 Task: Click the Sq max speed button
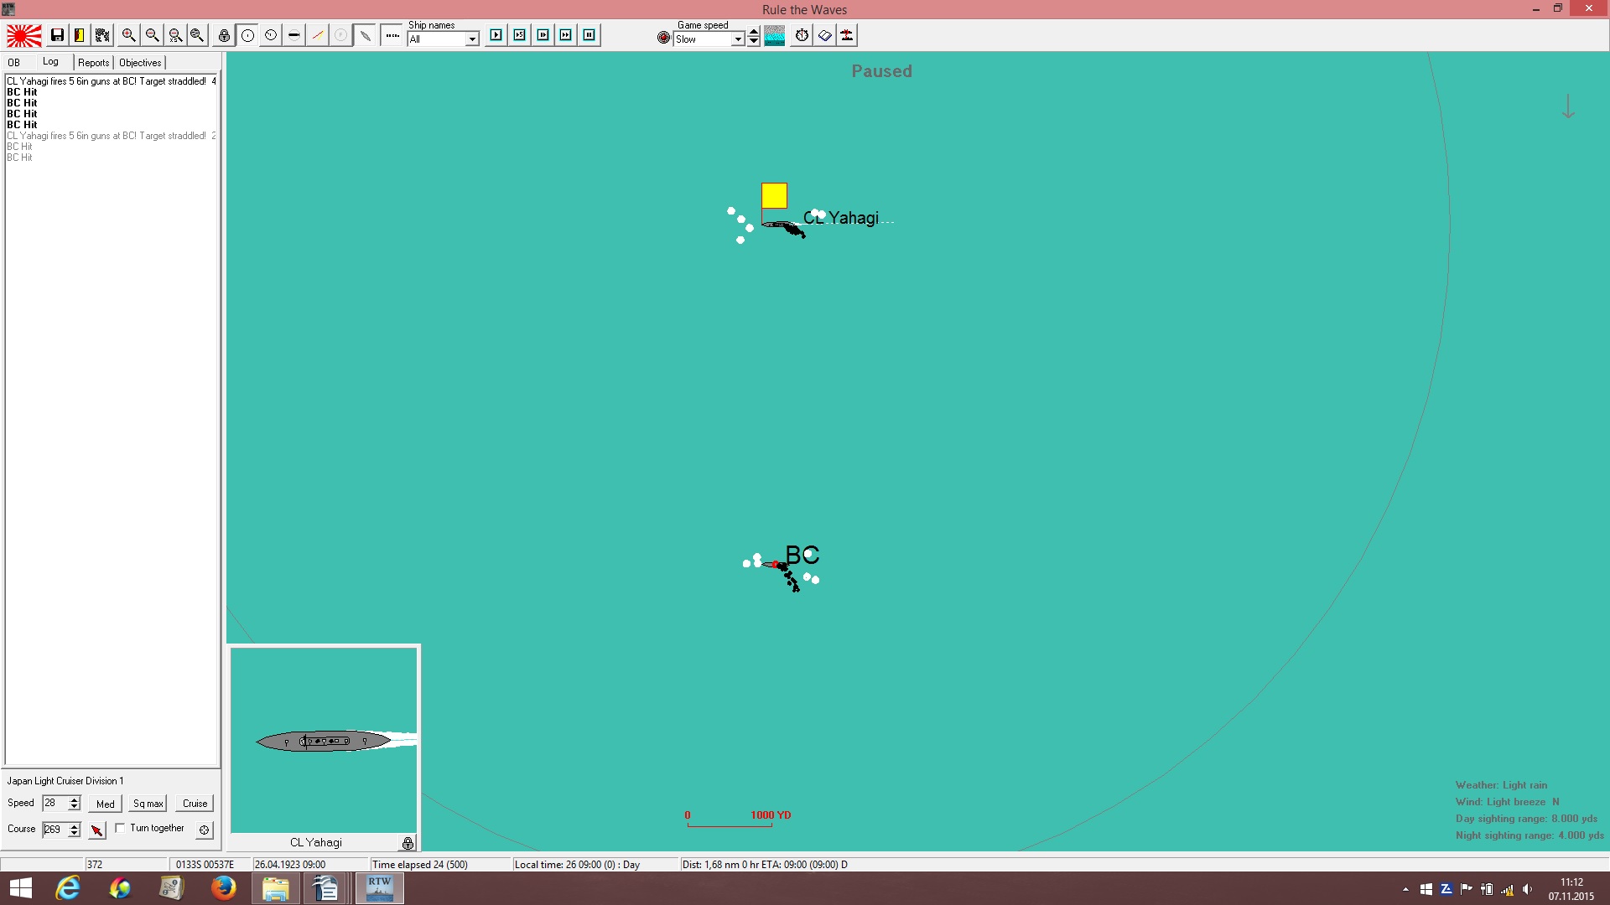pyautogui.click(x=148, y=804)
